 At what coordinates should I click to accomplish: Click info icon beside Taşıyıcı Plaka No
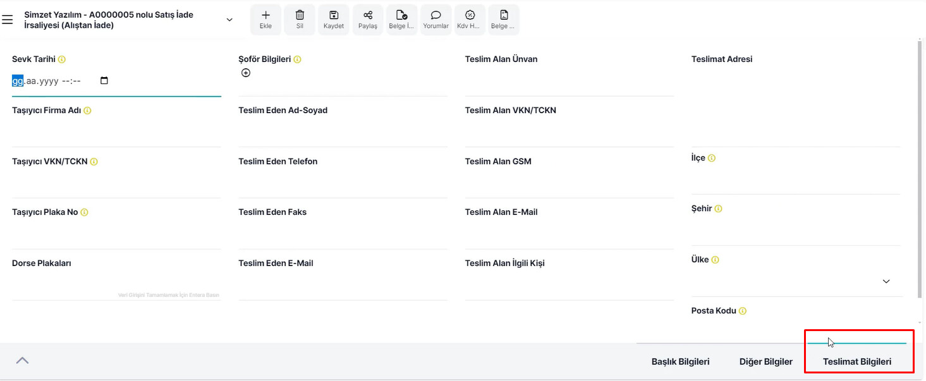pos(85,212)
